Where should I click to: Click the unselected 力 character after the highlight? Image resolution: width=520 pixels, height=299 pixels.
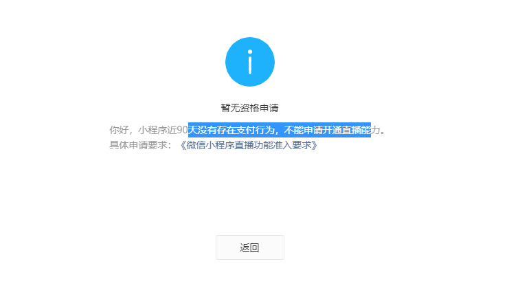(x=376, y=130)
